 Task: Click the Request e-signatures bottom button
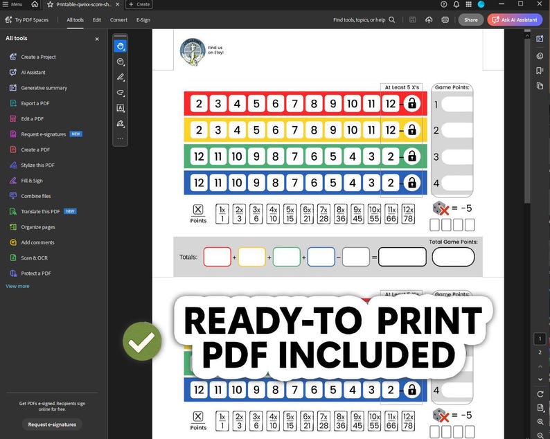click(x=52, y=424)
